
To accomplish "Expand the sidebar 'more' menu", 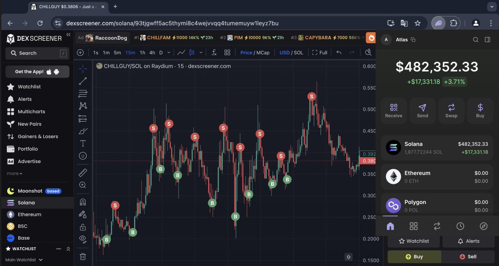I will tap(15, 174).
